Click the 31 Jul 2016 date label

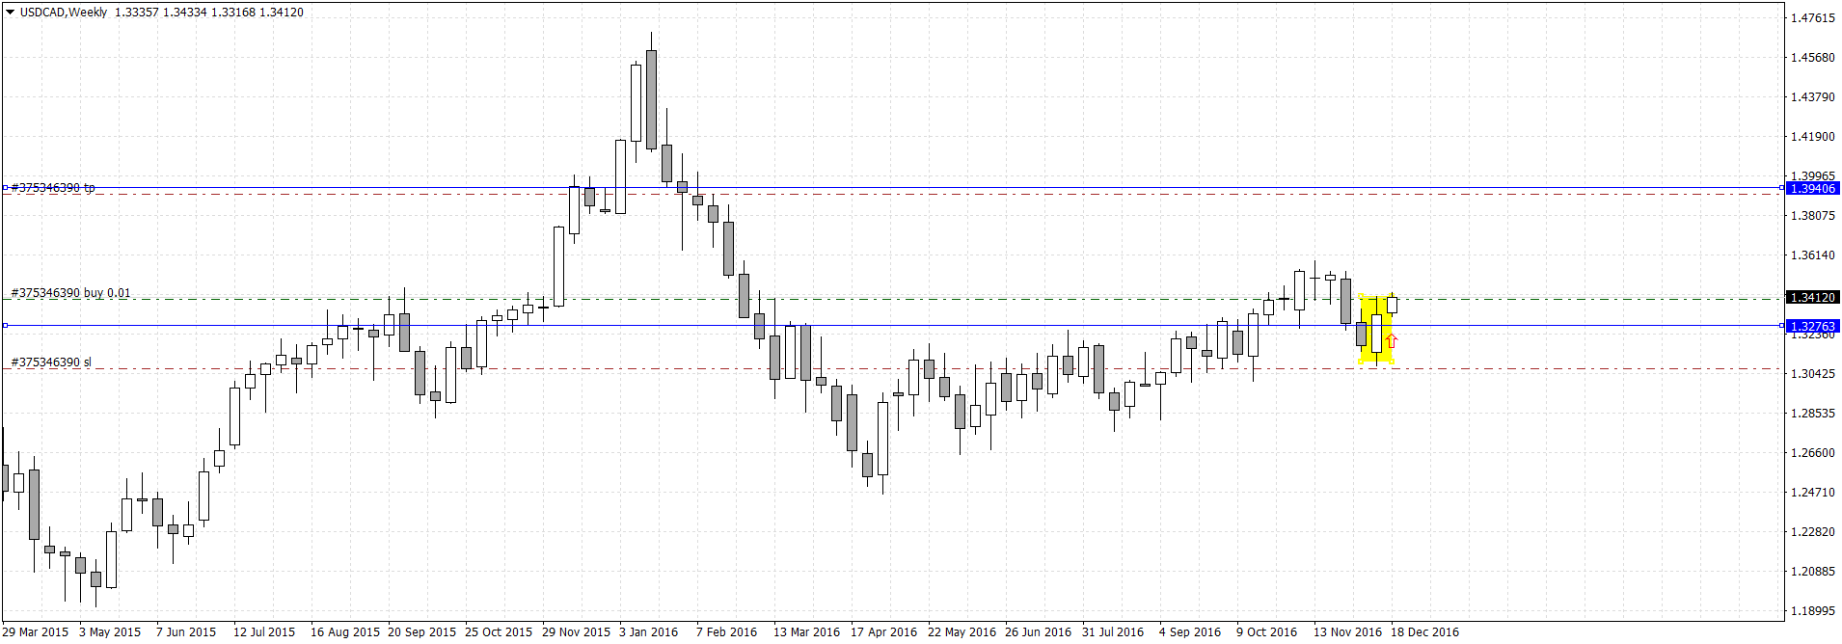click(1113, 632)
